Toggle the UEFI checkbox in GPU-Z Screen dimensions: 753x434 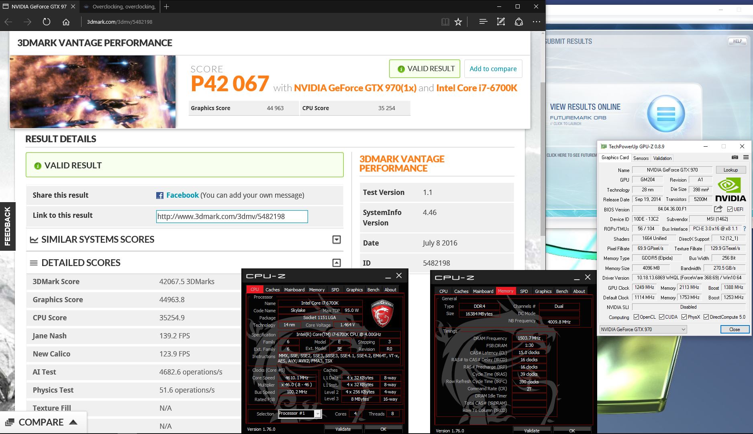tap(730, 209)
